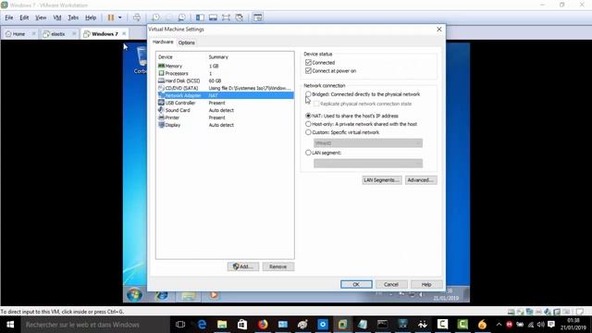
Task: Click the Suspend (pause) VM toolbar icon
Action: [111, 18]
